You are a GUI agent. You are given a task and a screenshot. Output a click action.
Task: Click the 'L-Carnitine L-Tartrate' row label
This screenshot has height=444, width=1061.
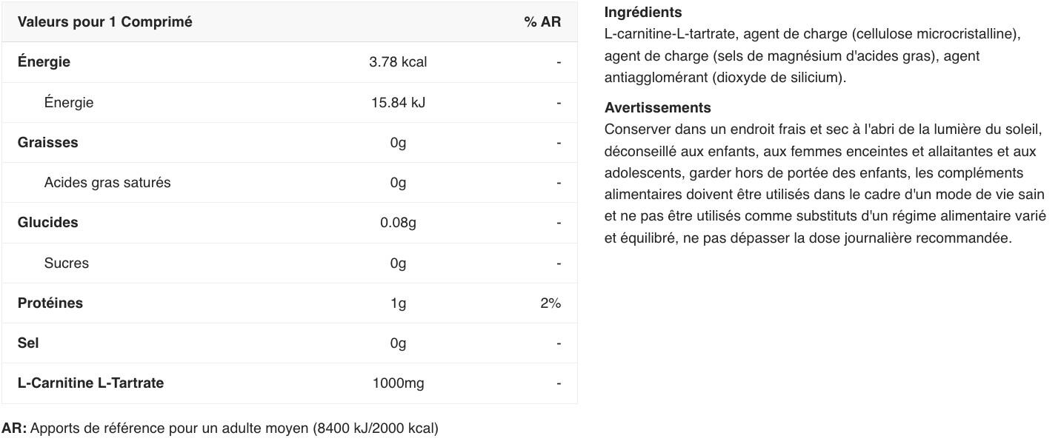point(90,383)
